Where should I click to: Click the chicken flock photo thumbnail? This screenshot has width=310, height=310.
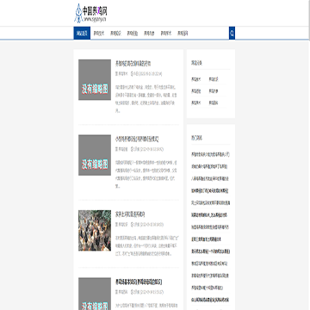click(x=95, y=231)
